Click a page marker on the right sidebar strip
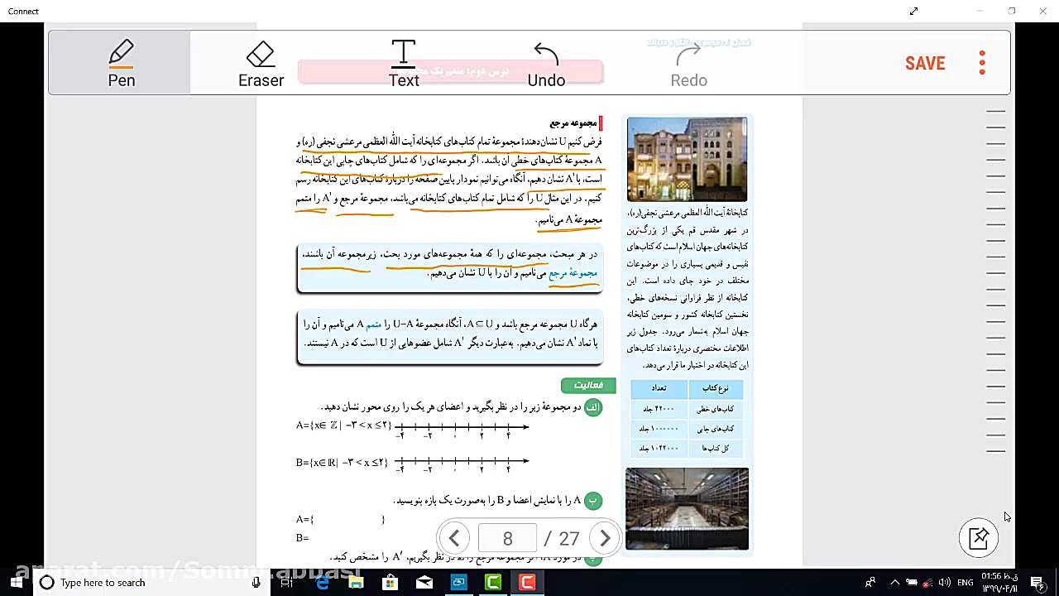The height and width of the screenshot is (596, 1059). coord(996,248)
